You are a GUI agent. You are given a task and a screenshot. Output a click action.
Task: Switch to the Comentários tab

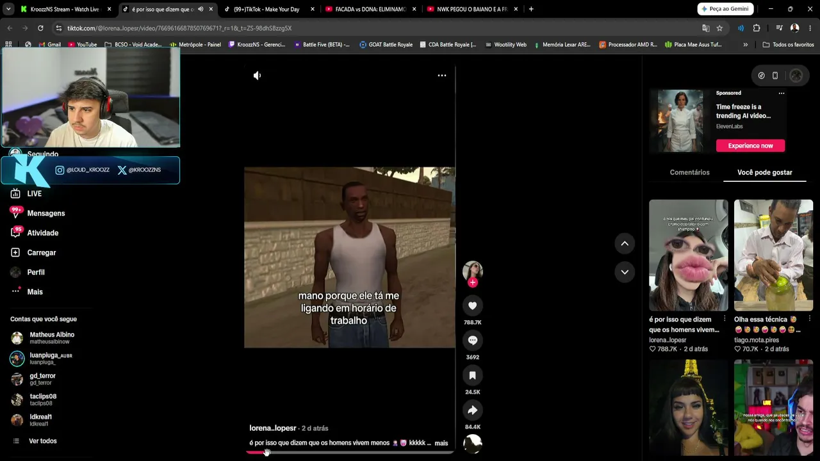689,172
